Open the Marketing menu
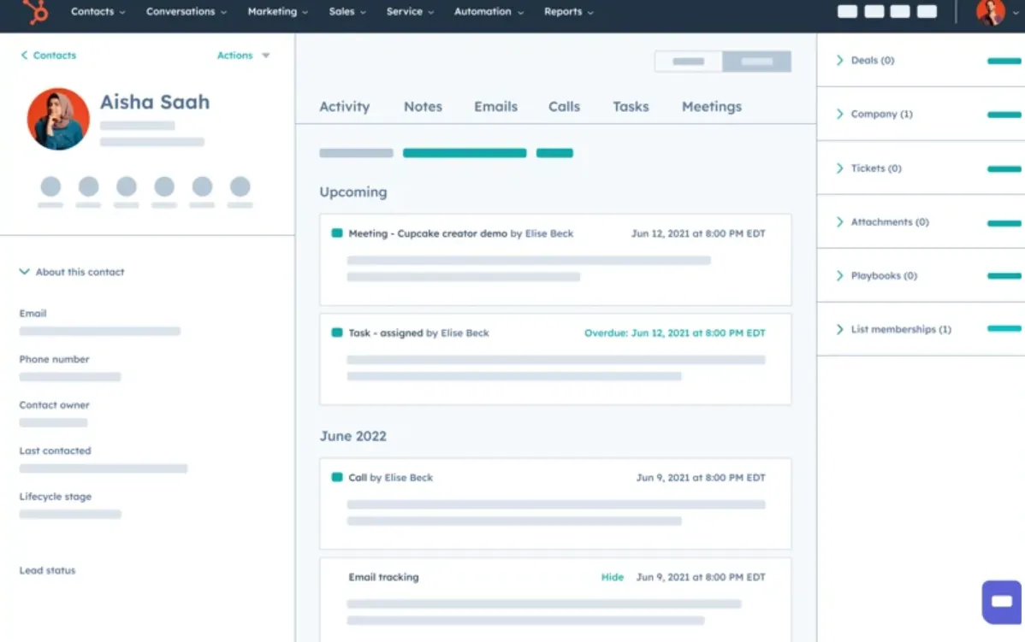 (278, 12)
